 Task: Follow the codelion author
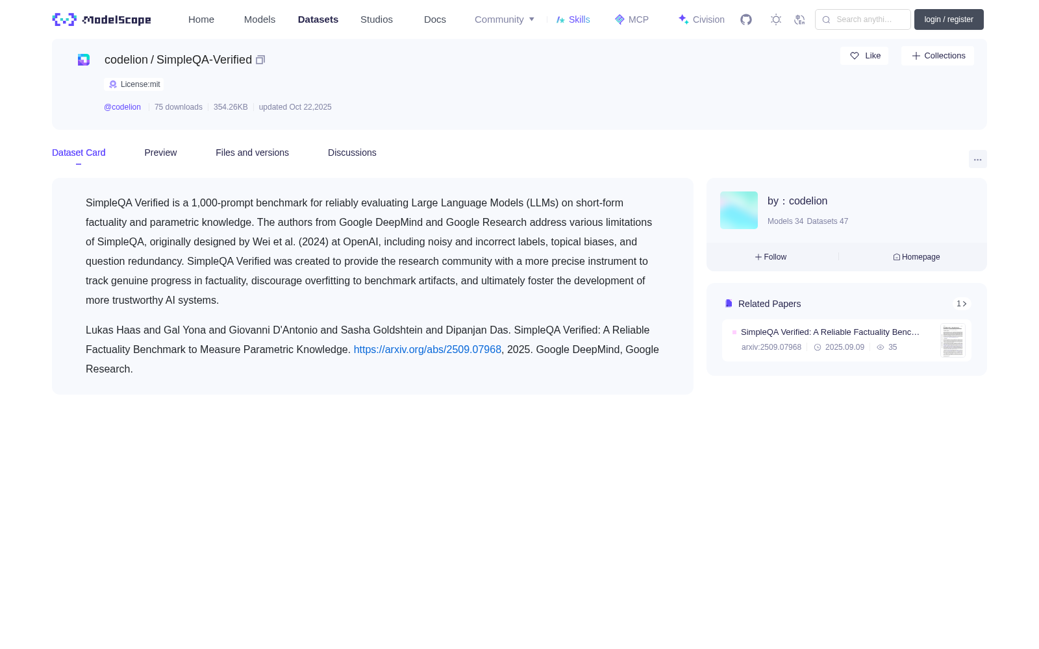point(771,257)
